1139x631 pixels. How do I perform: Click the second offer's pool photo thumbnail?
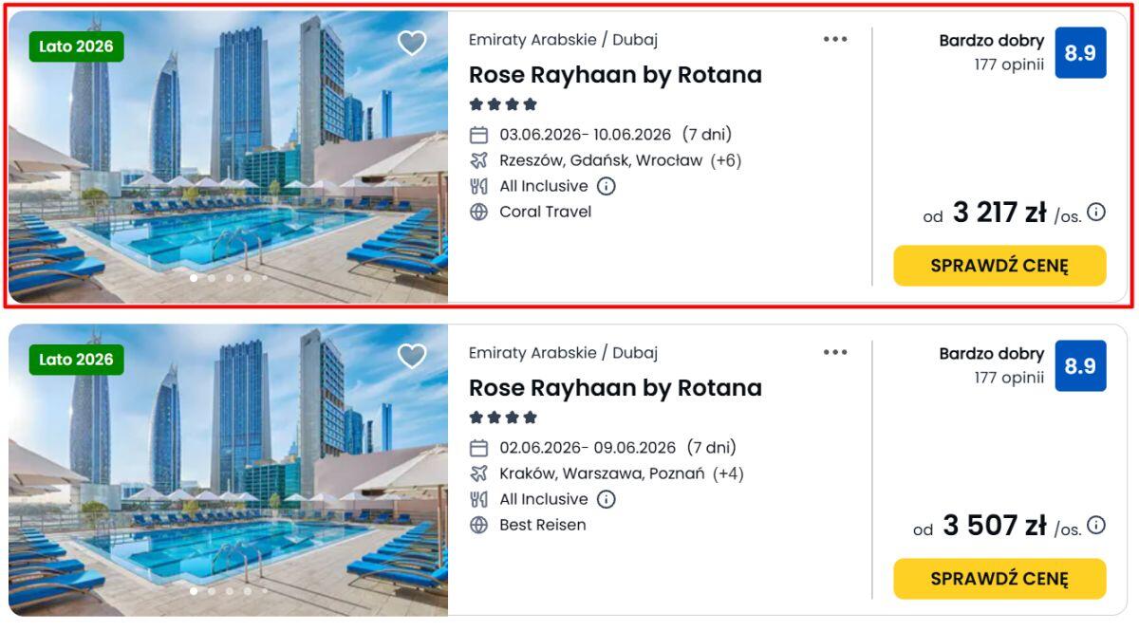coord(228,470)
